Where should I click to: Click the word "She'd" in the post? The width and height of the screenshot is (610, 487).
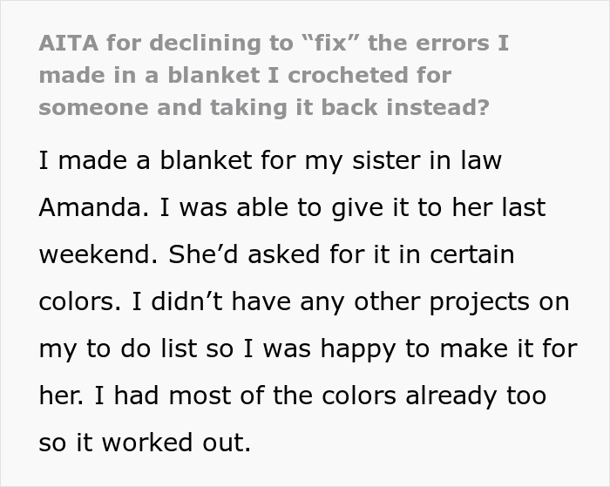point(200,255)
